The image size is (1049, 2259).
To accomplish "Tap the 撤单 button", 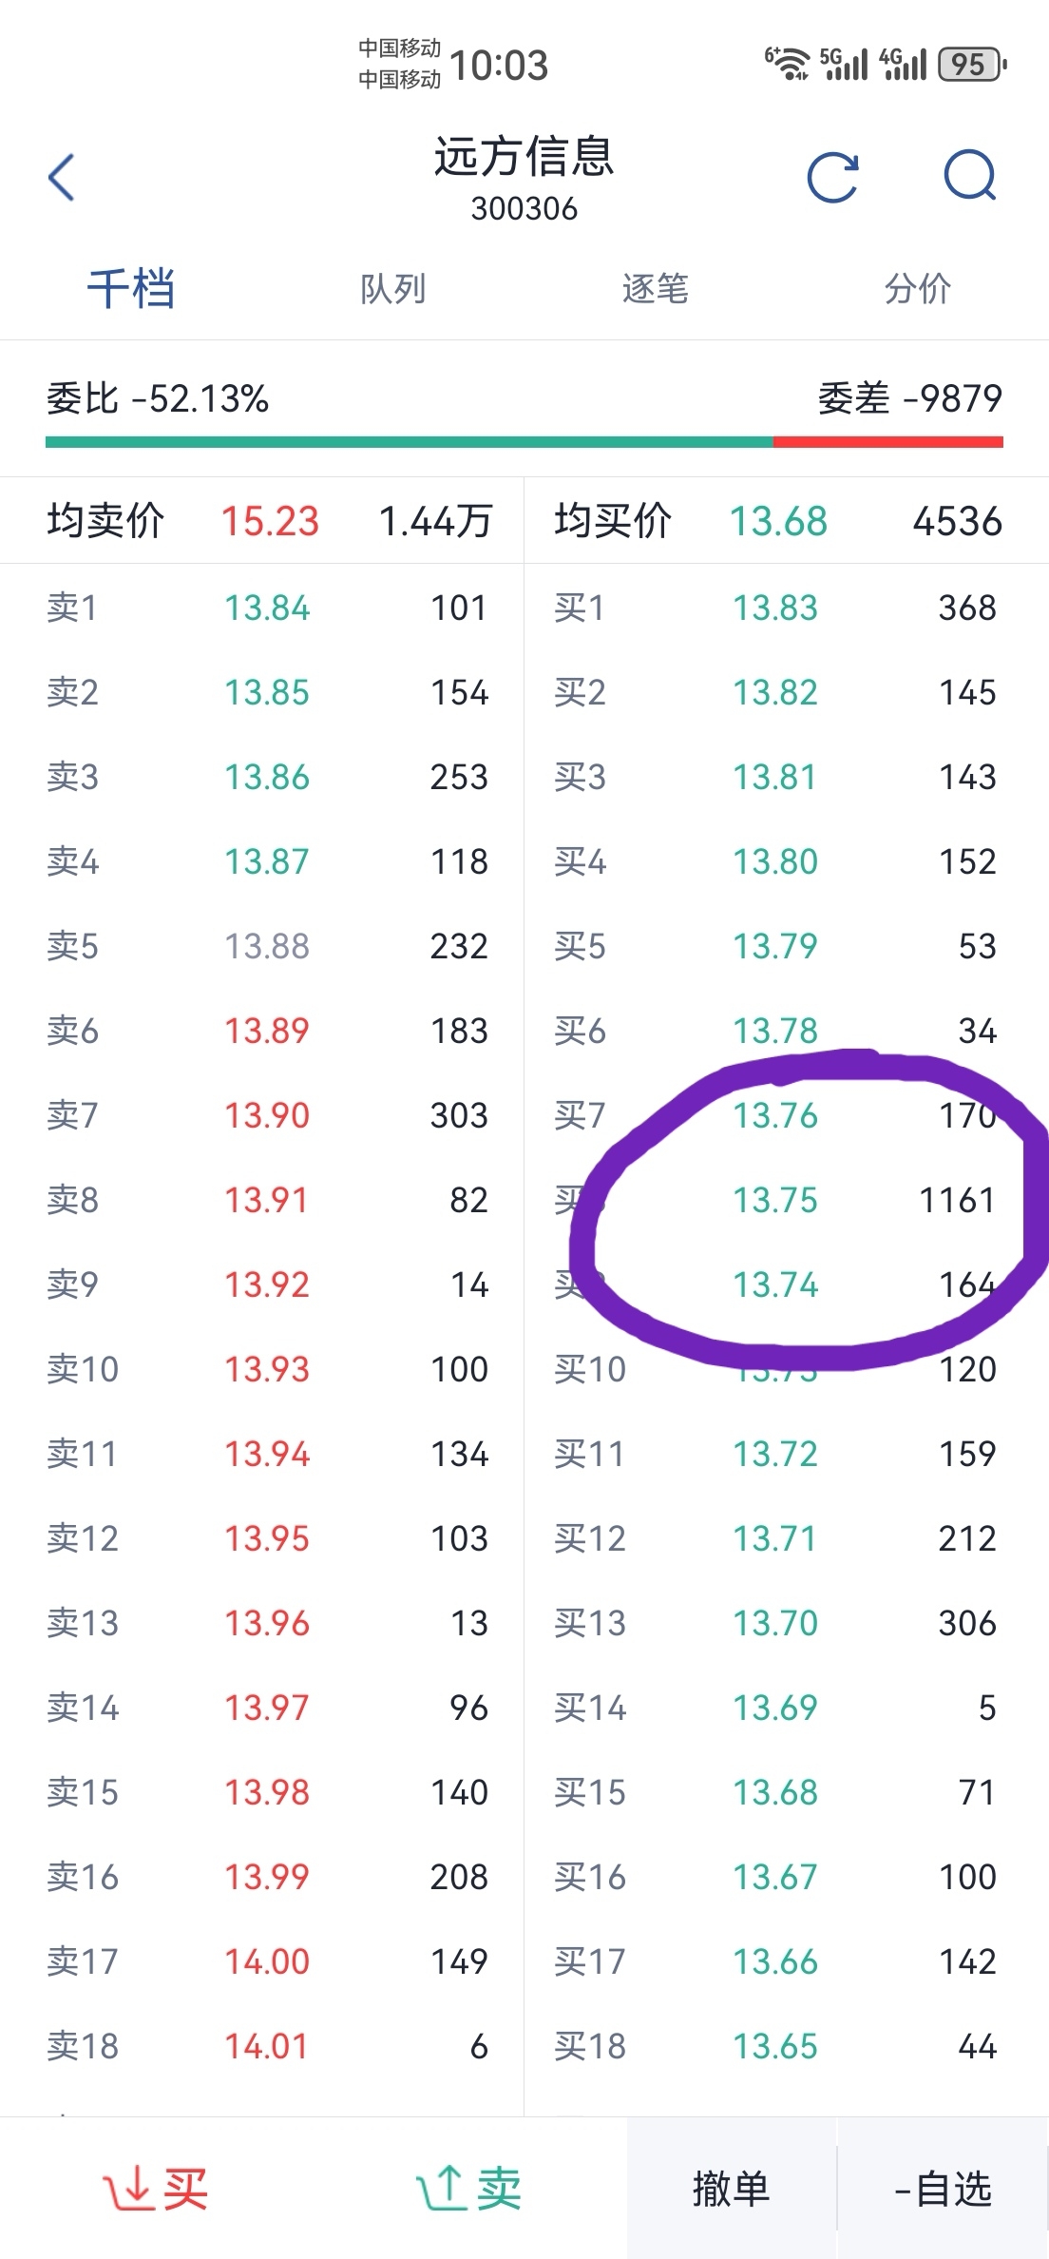I will tap(732, 2190).
